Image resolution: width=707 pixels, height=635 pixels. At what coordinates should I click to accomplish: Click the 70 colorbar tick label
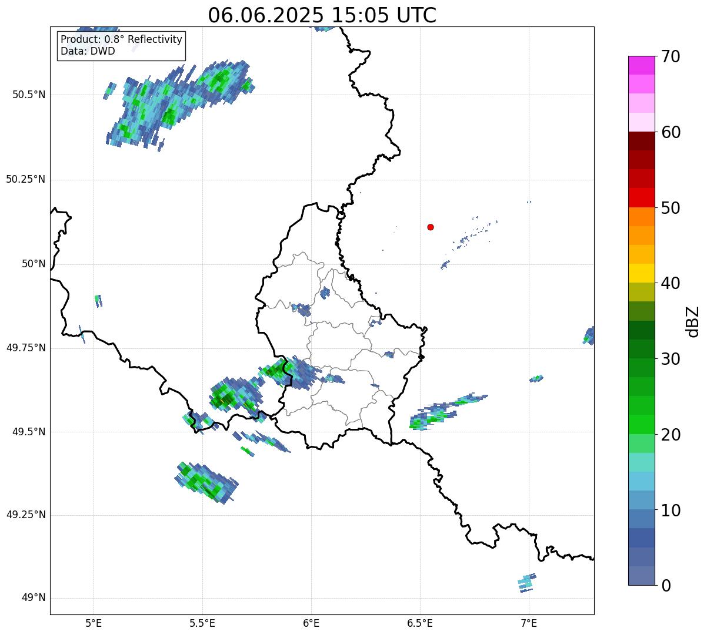671,56
